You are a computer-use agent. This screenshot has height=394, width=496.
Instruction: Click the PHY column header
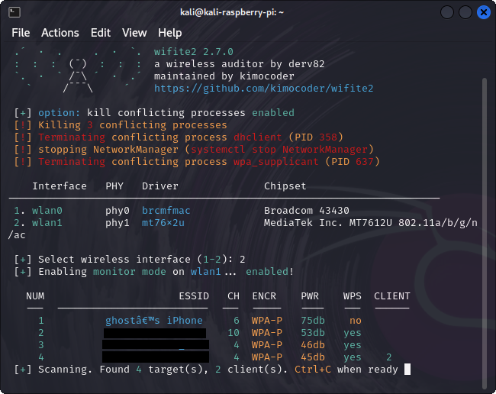[x=114, y=186]
